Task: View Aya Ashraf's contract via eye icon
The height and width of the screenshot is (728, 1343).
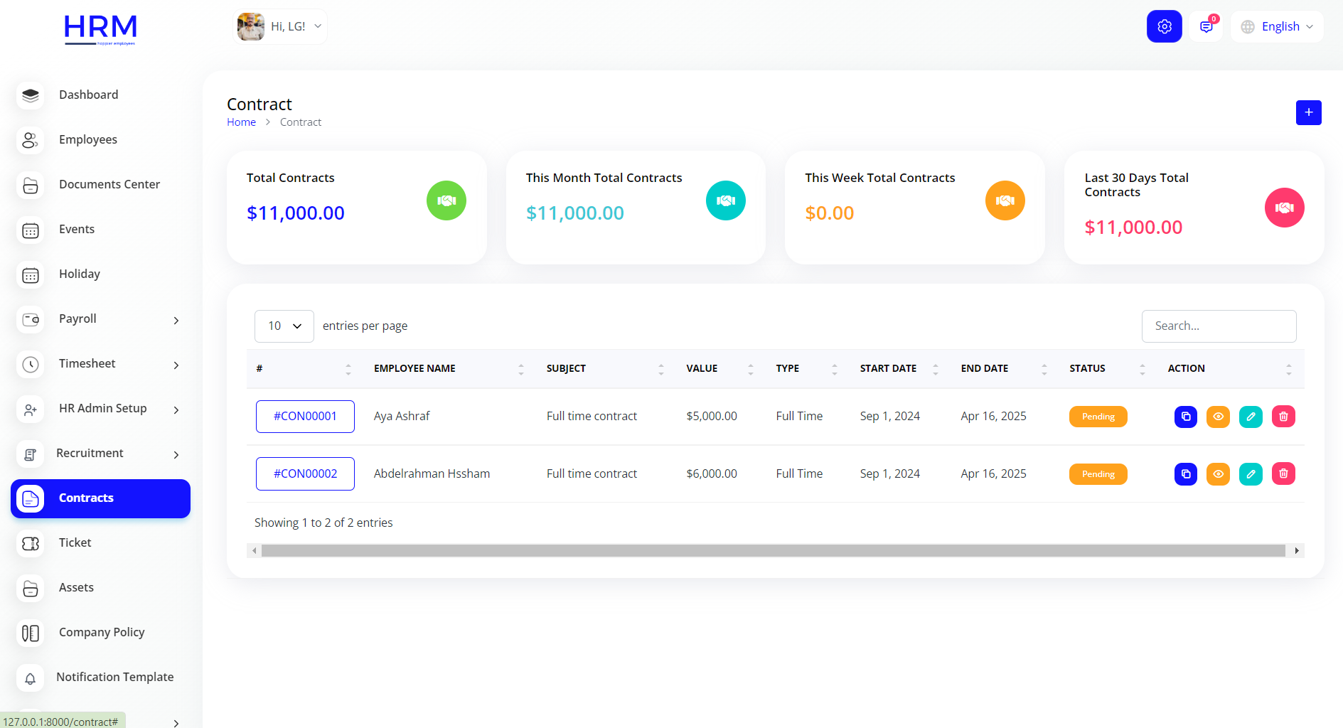Action: pos(1218,417)
